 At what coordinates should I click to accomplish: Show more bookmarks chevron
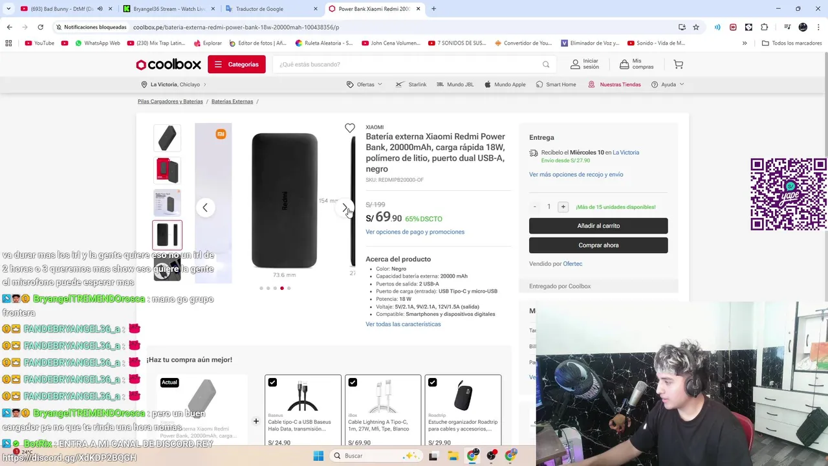[x=745, y=43]
